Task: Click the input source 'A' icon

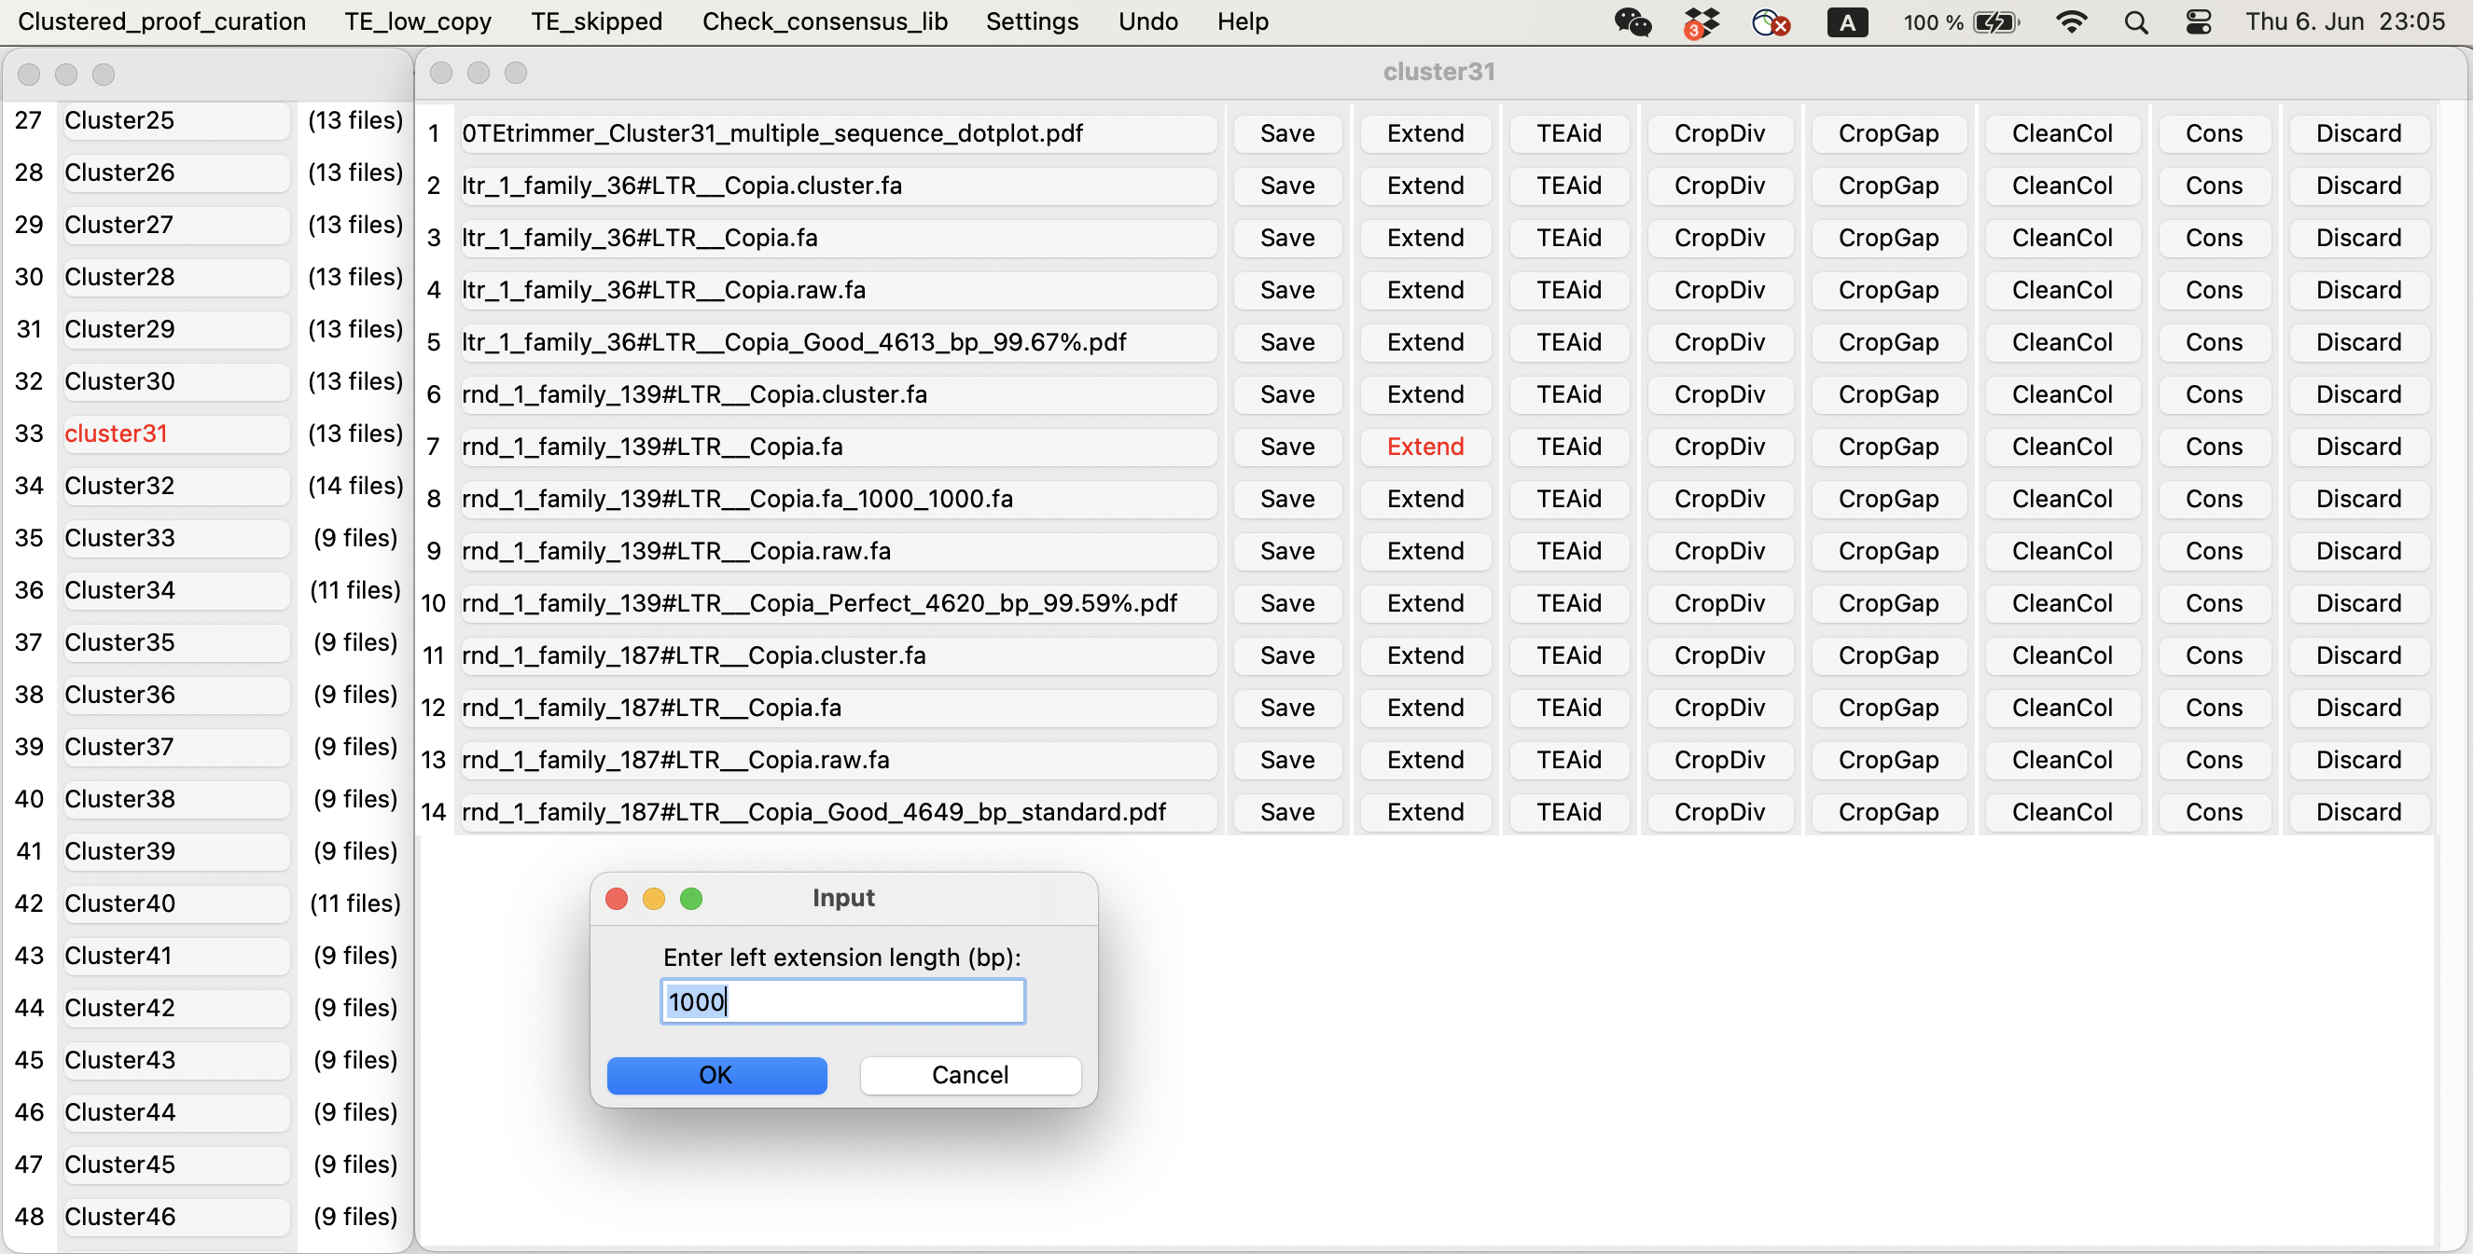Action: click(x=1846, y=21)
